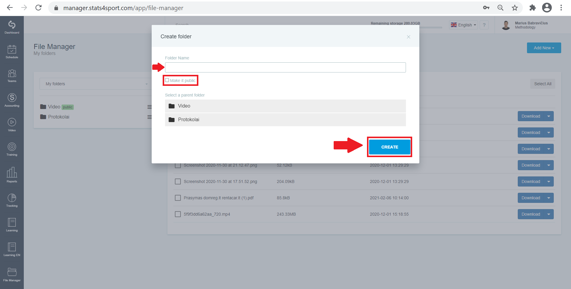Open Video folder in sidebar folder list
The image size is (571, 289).
(x=54, y=107)
